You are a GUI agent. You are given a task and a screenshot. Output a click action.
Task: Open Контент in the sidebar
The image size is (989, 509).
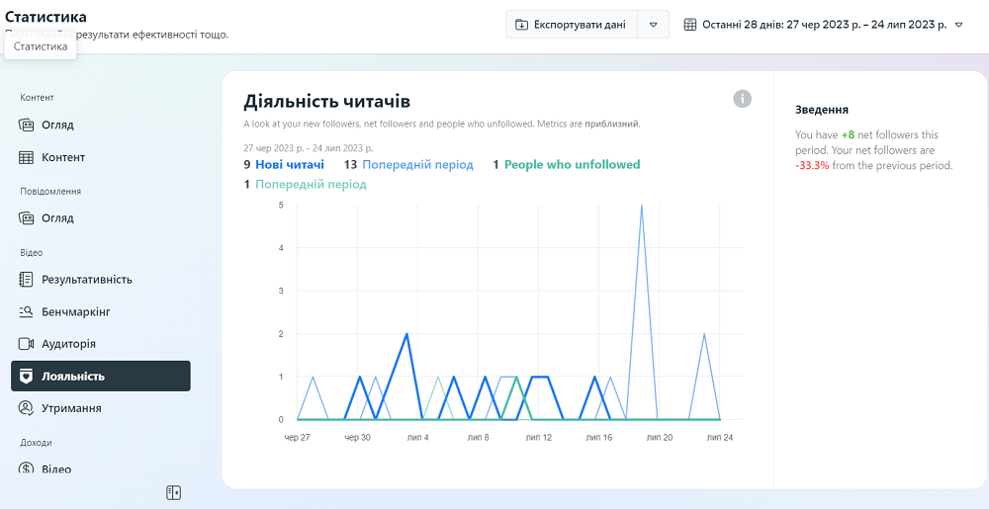[62, 158]
